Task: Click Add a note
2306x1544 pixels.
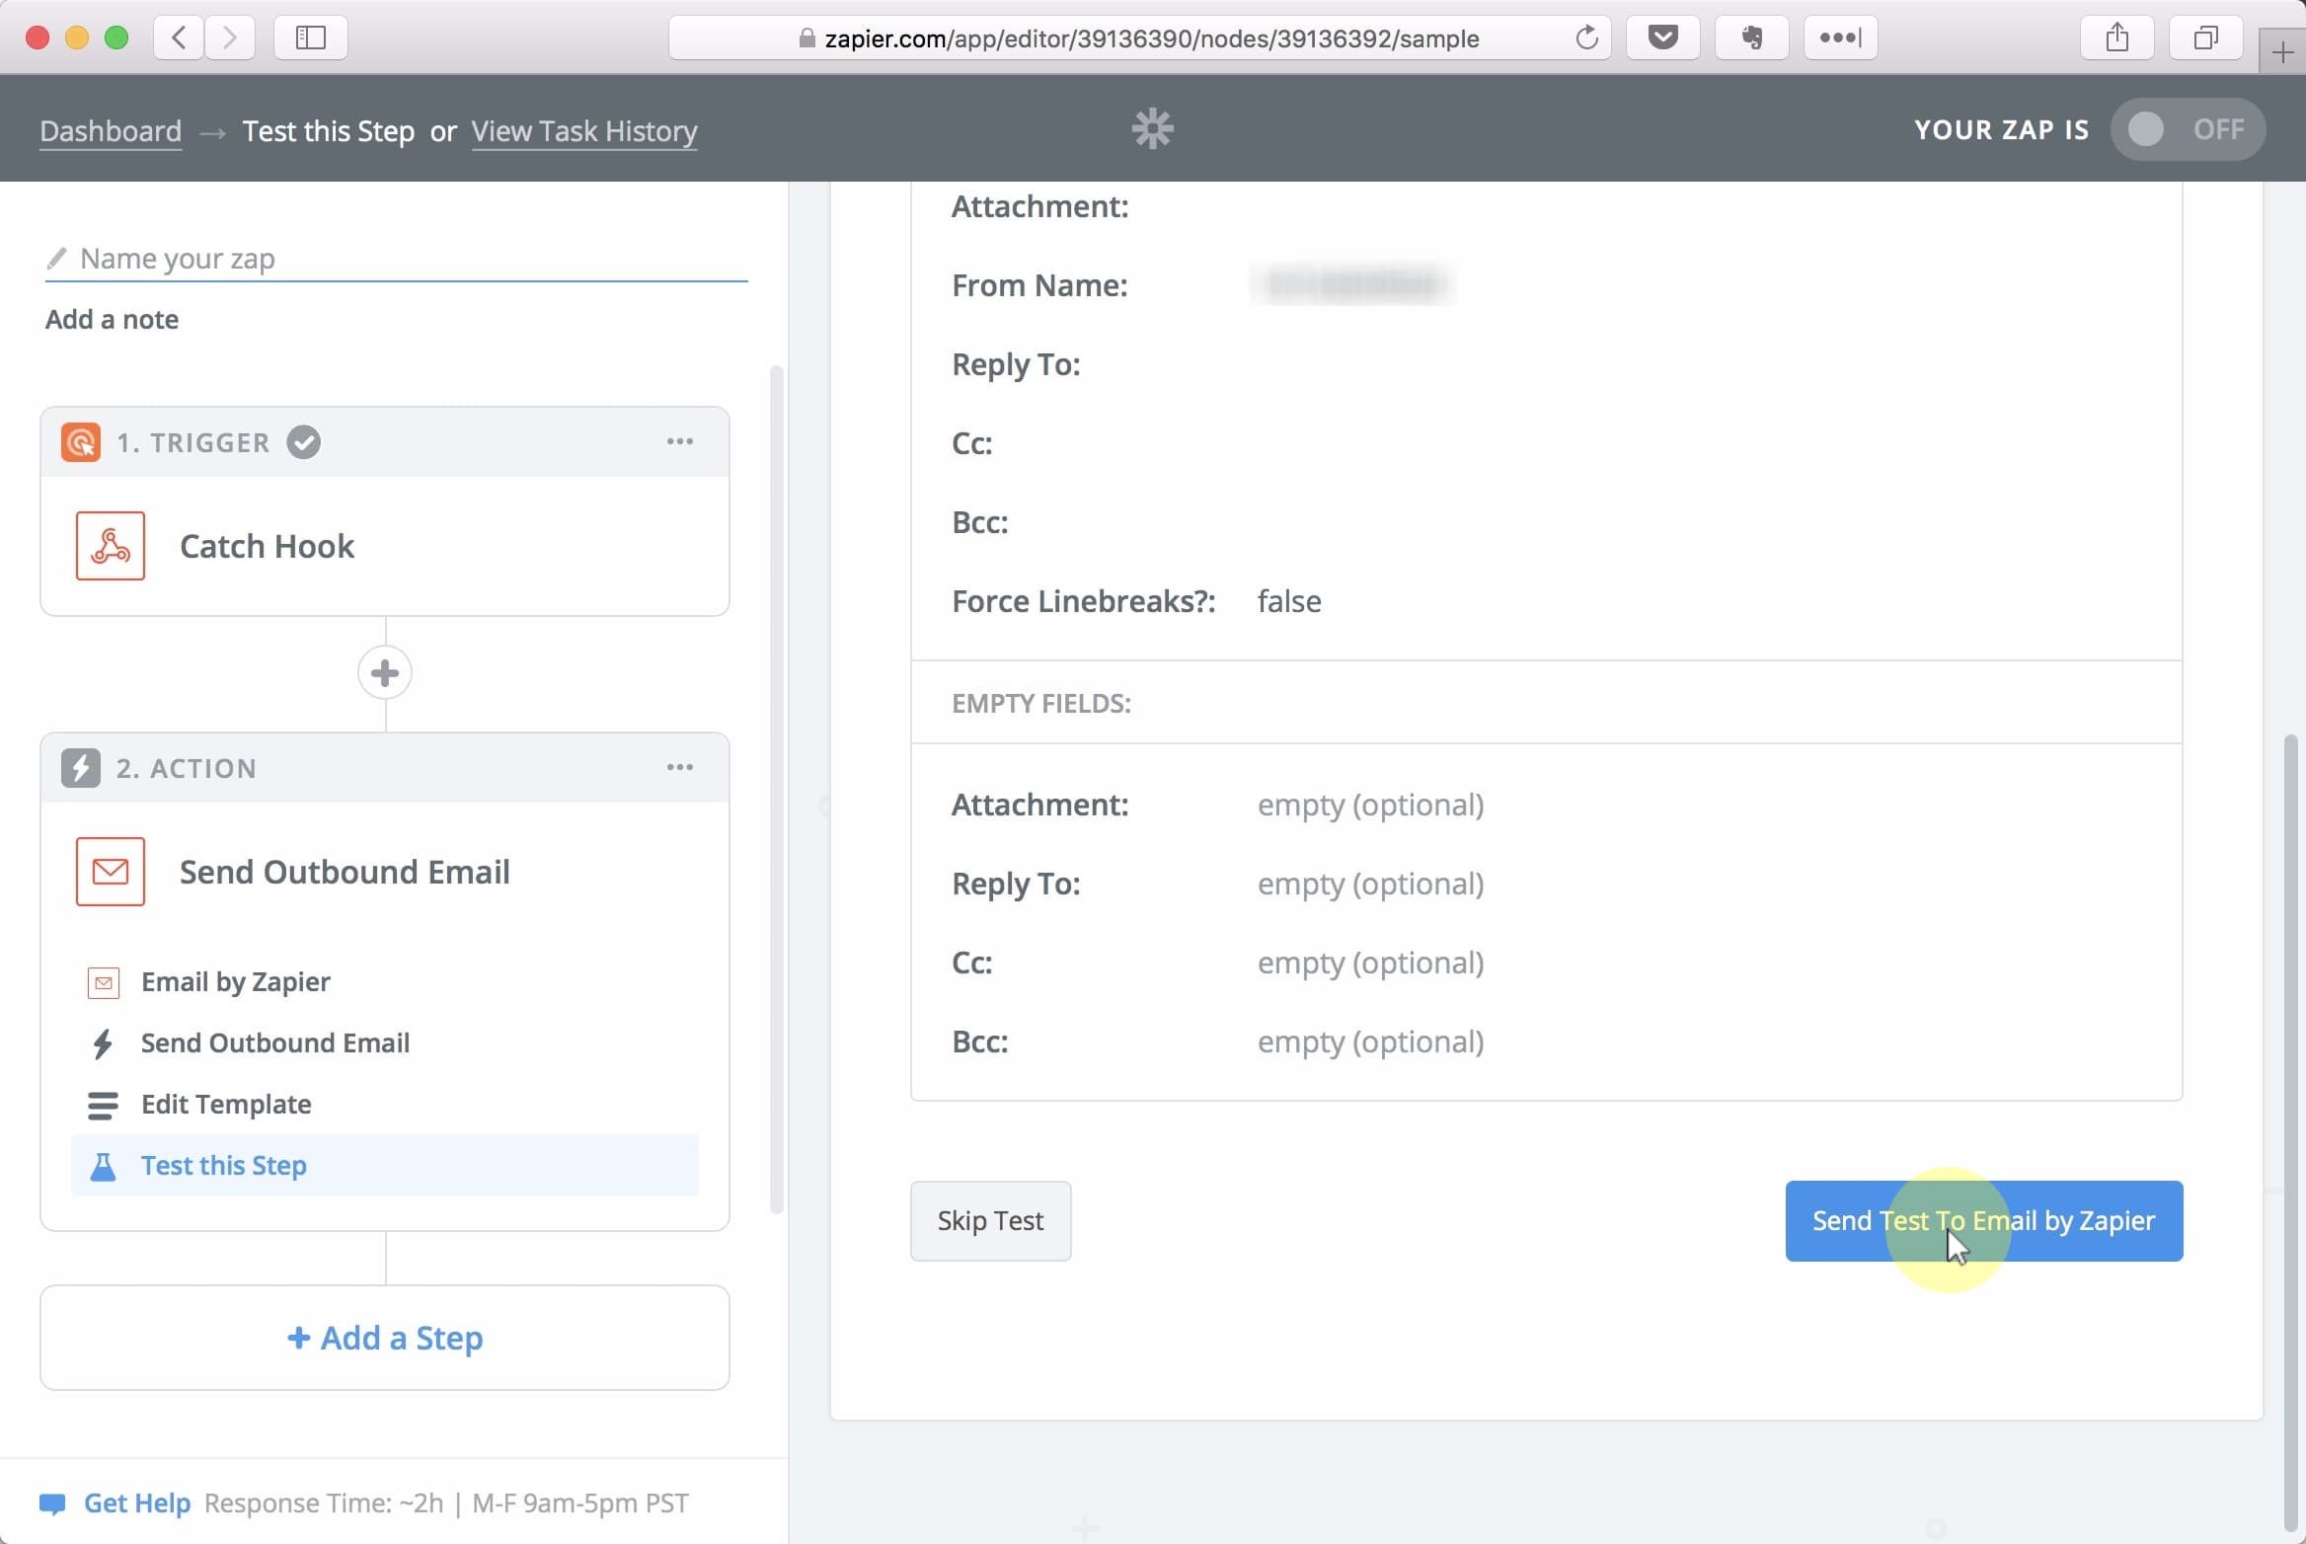Action: coord(112,319)
